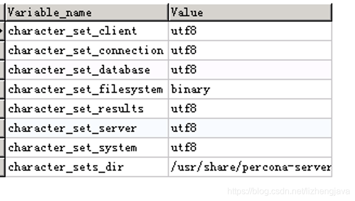
Task: Select the character_sets_dir name cell
Action: pyautogui.click(x=87, y=167)
